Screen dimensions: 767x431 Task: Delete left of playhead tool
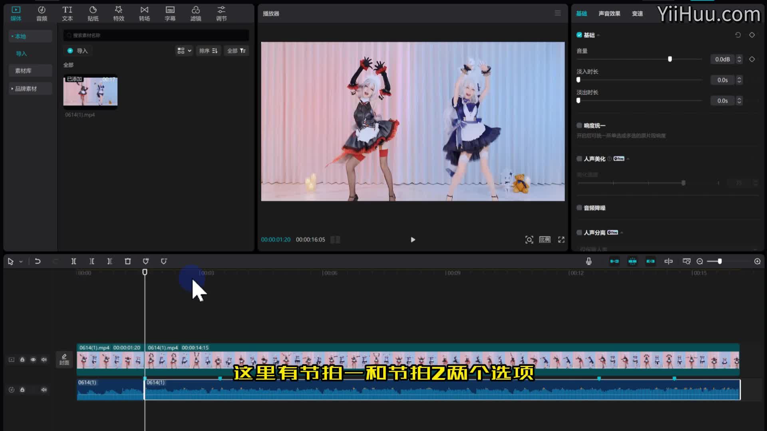[92, 261]
